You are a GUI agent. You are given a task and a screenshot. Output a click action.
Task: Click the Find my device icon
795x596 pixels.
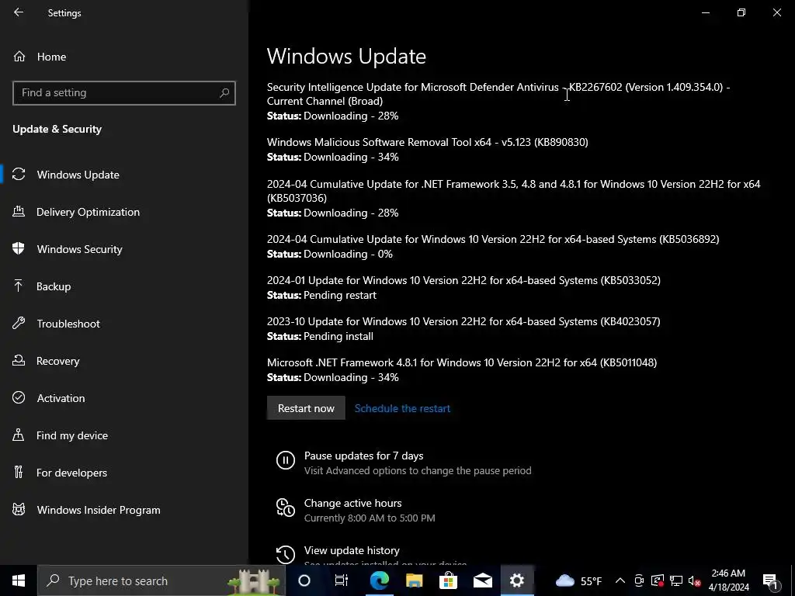tap(19, 435)
